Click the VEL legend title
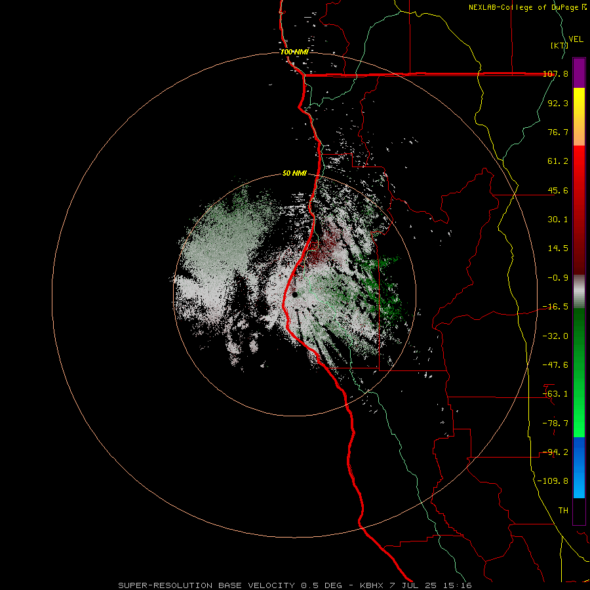The width and height of the screenshot is (590, 590). tap(576, 39)
